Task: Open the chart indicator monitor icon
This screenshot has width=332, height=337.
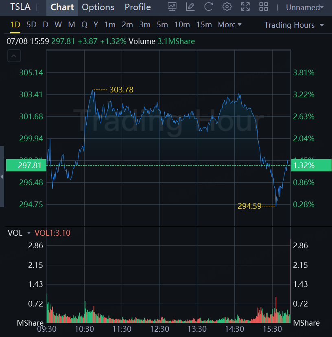Action: [172, 7]
